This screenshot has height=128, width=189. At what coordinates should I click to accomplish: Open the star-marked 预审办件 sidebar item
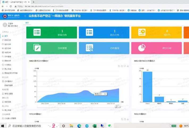click(8, 61)
